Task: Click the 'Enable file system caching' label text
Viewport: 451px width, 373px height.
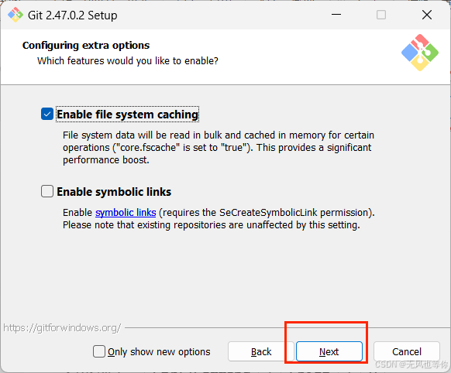Action: 127,115
